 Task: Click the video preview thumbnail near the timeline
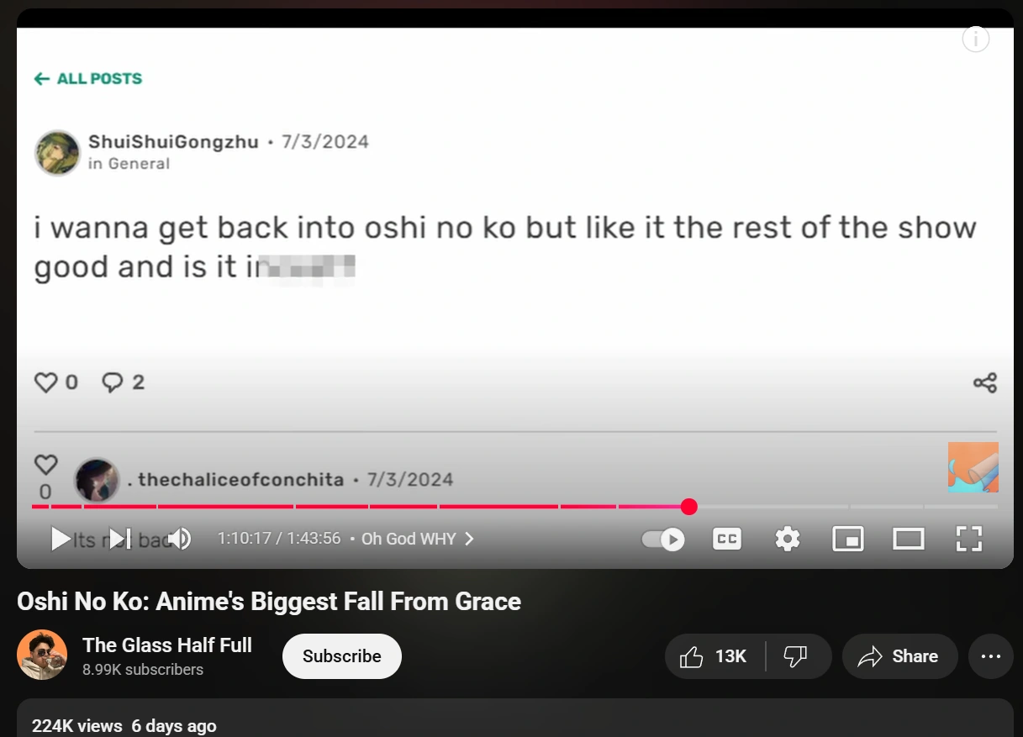(973, 467)
